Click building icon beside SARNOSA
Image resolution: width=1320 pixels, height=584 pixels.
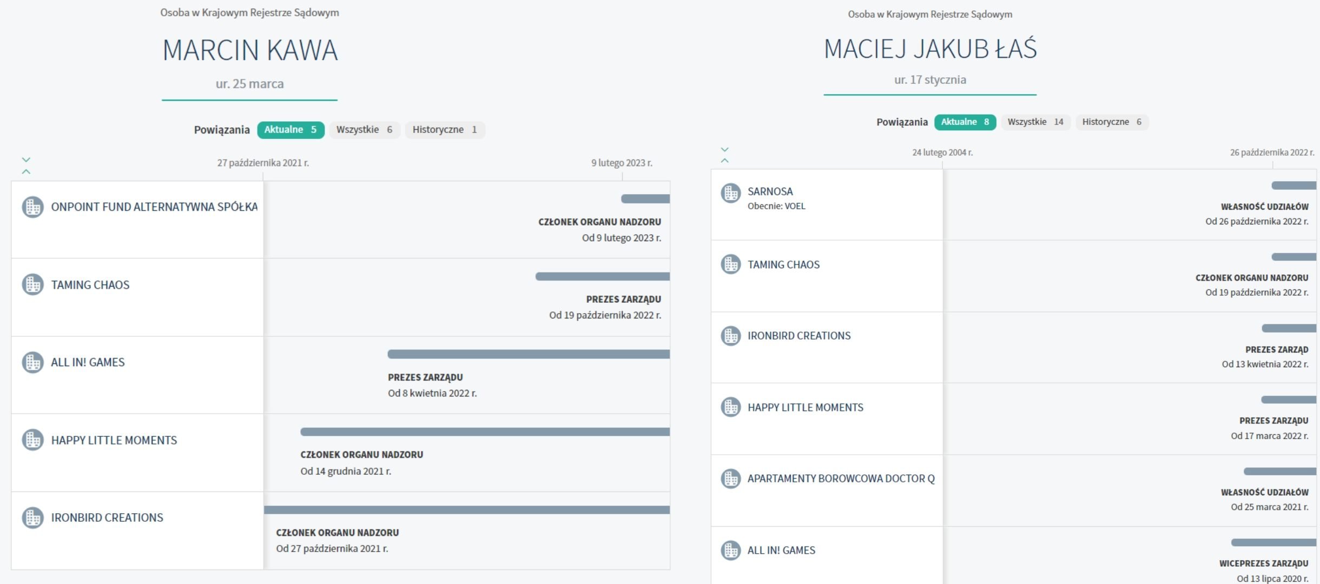pyautogui.click(x=730, y=193)
